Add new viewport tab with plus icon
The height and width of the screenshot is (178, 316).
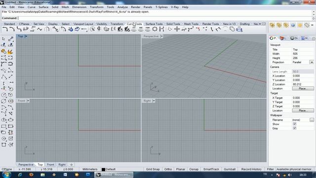click(x=71, y=165)
